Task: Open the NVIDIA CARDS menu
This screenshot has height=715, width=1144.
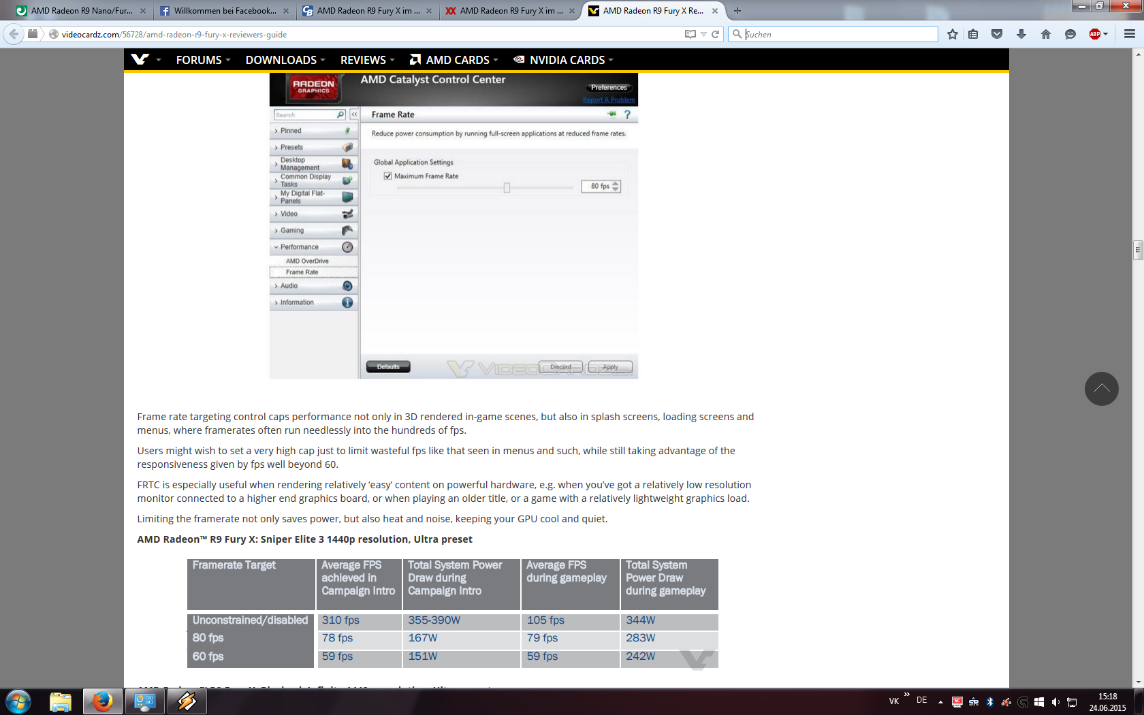Action: pyautogui.click(x=563, y=60)
